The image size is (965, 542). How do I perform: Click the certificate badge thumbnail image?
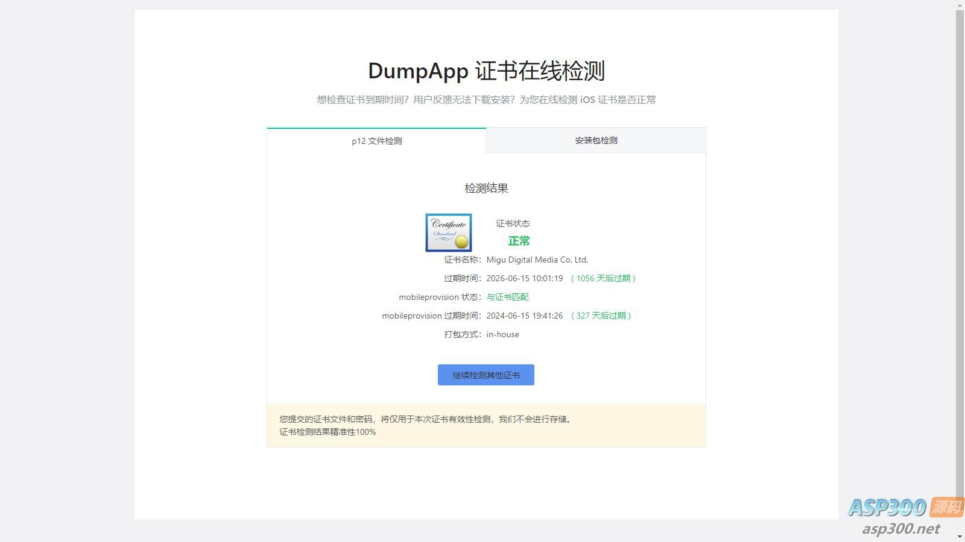coord(448,232)
